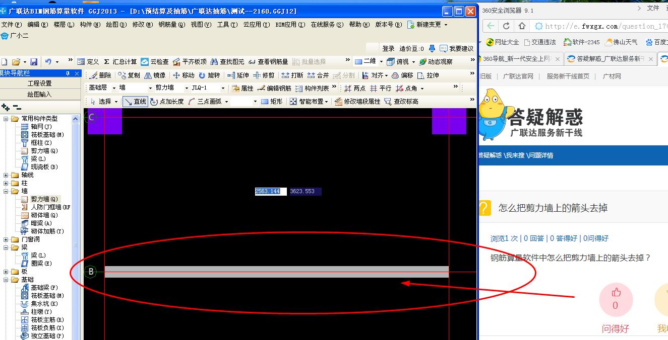Click 查看钢筋量 view rebar quantity
668x340 pixels.
pos(268,62)
